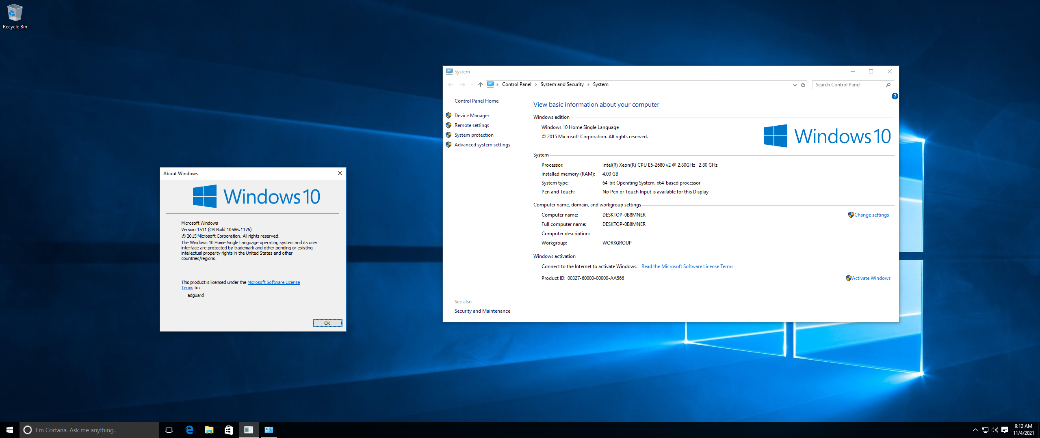Click 'Windows 10 Home Single Language' edition text
Image resolution: width=1040 pixels, height=438 pixels.
pos(580,127)
